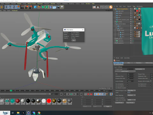Toggle green enable check on Symmetry object
The width and height of the screenshot is (153, 115).
[133, 41]
